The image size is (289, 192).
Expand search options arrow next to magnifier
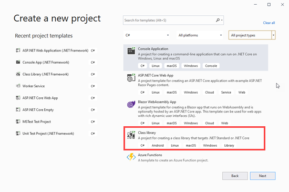click(x=222, y=20)
